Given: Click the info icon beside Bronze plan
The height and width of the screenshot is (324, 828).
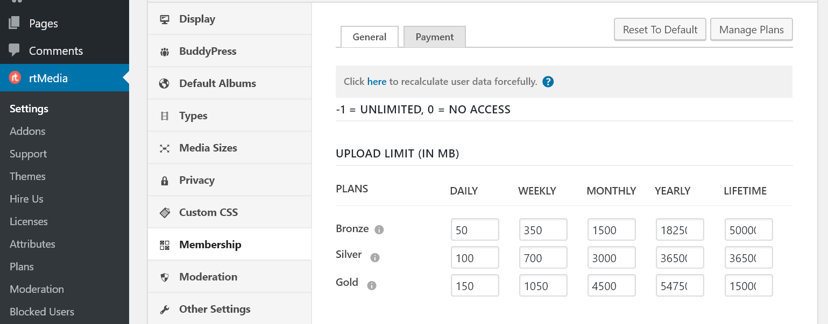Looking at the screenshot, I should 378,229.
